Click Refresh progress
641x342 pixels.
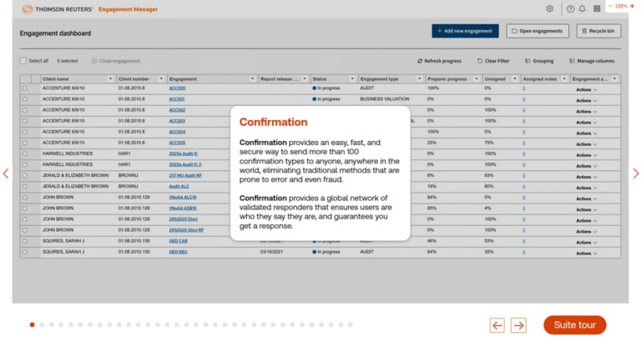coord(440,61)
